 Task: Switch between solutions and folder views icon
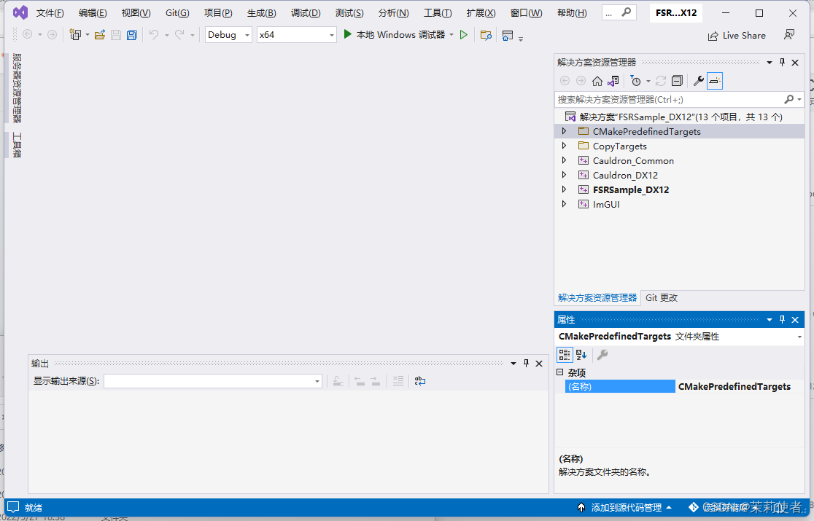tap(613, 81)
